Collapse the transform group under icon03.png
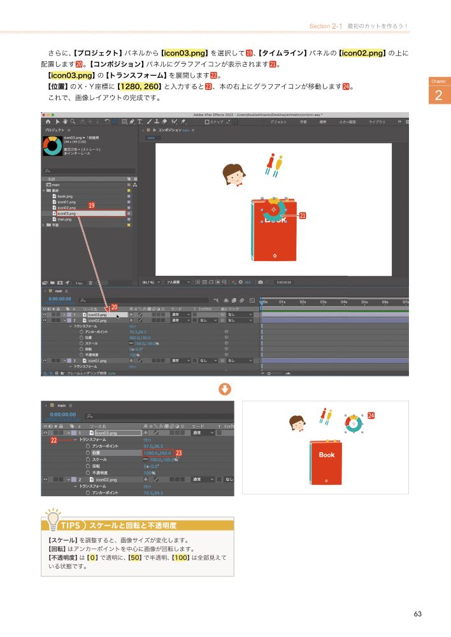This screenshot has width=451, height=637. (x=75, y=440)
